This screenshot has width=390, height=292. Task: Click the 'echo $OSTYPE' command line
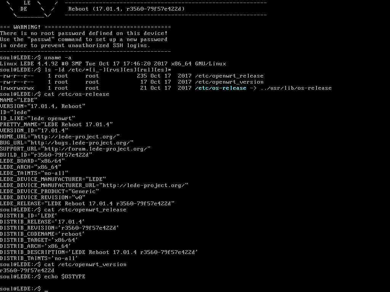click(65, 277)
